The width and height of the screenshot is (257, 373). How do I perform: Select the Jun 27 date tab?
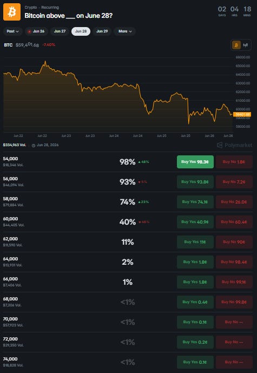tap(60, 31)
